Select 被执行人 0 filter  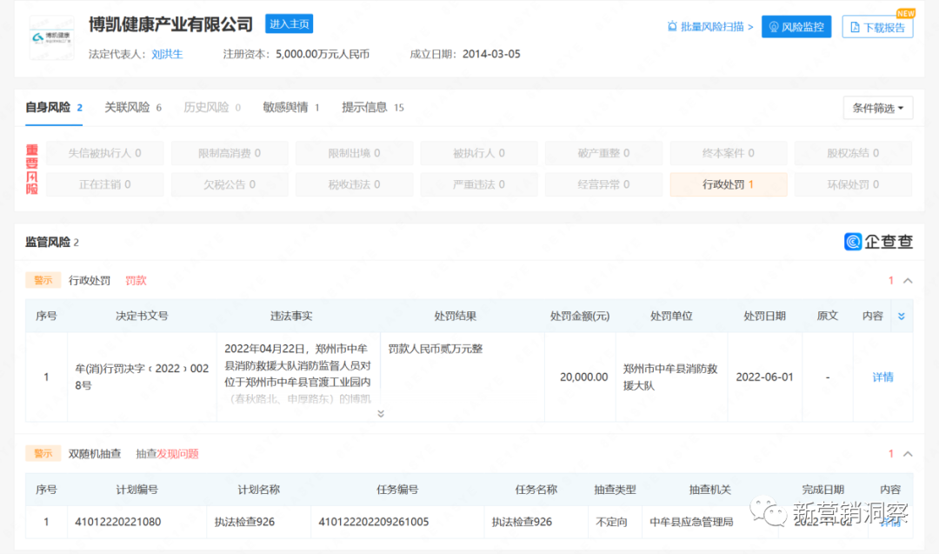(x=479, y=153)
